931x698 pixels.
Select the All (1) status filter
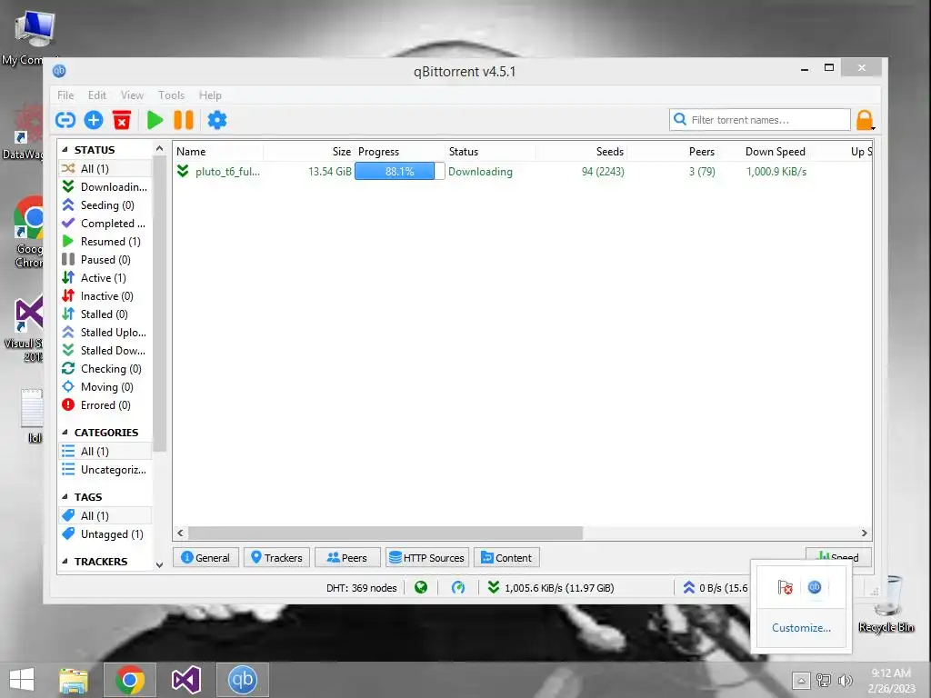pyautogui.click(x=105, y=168)
